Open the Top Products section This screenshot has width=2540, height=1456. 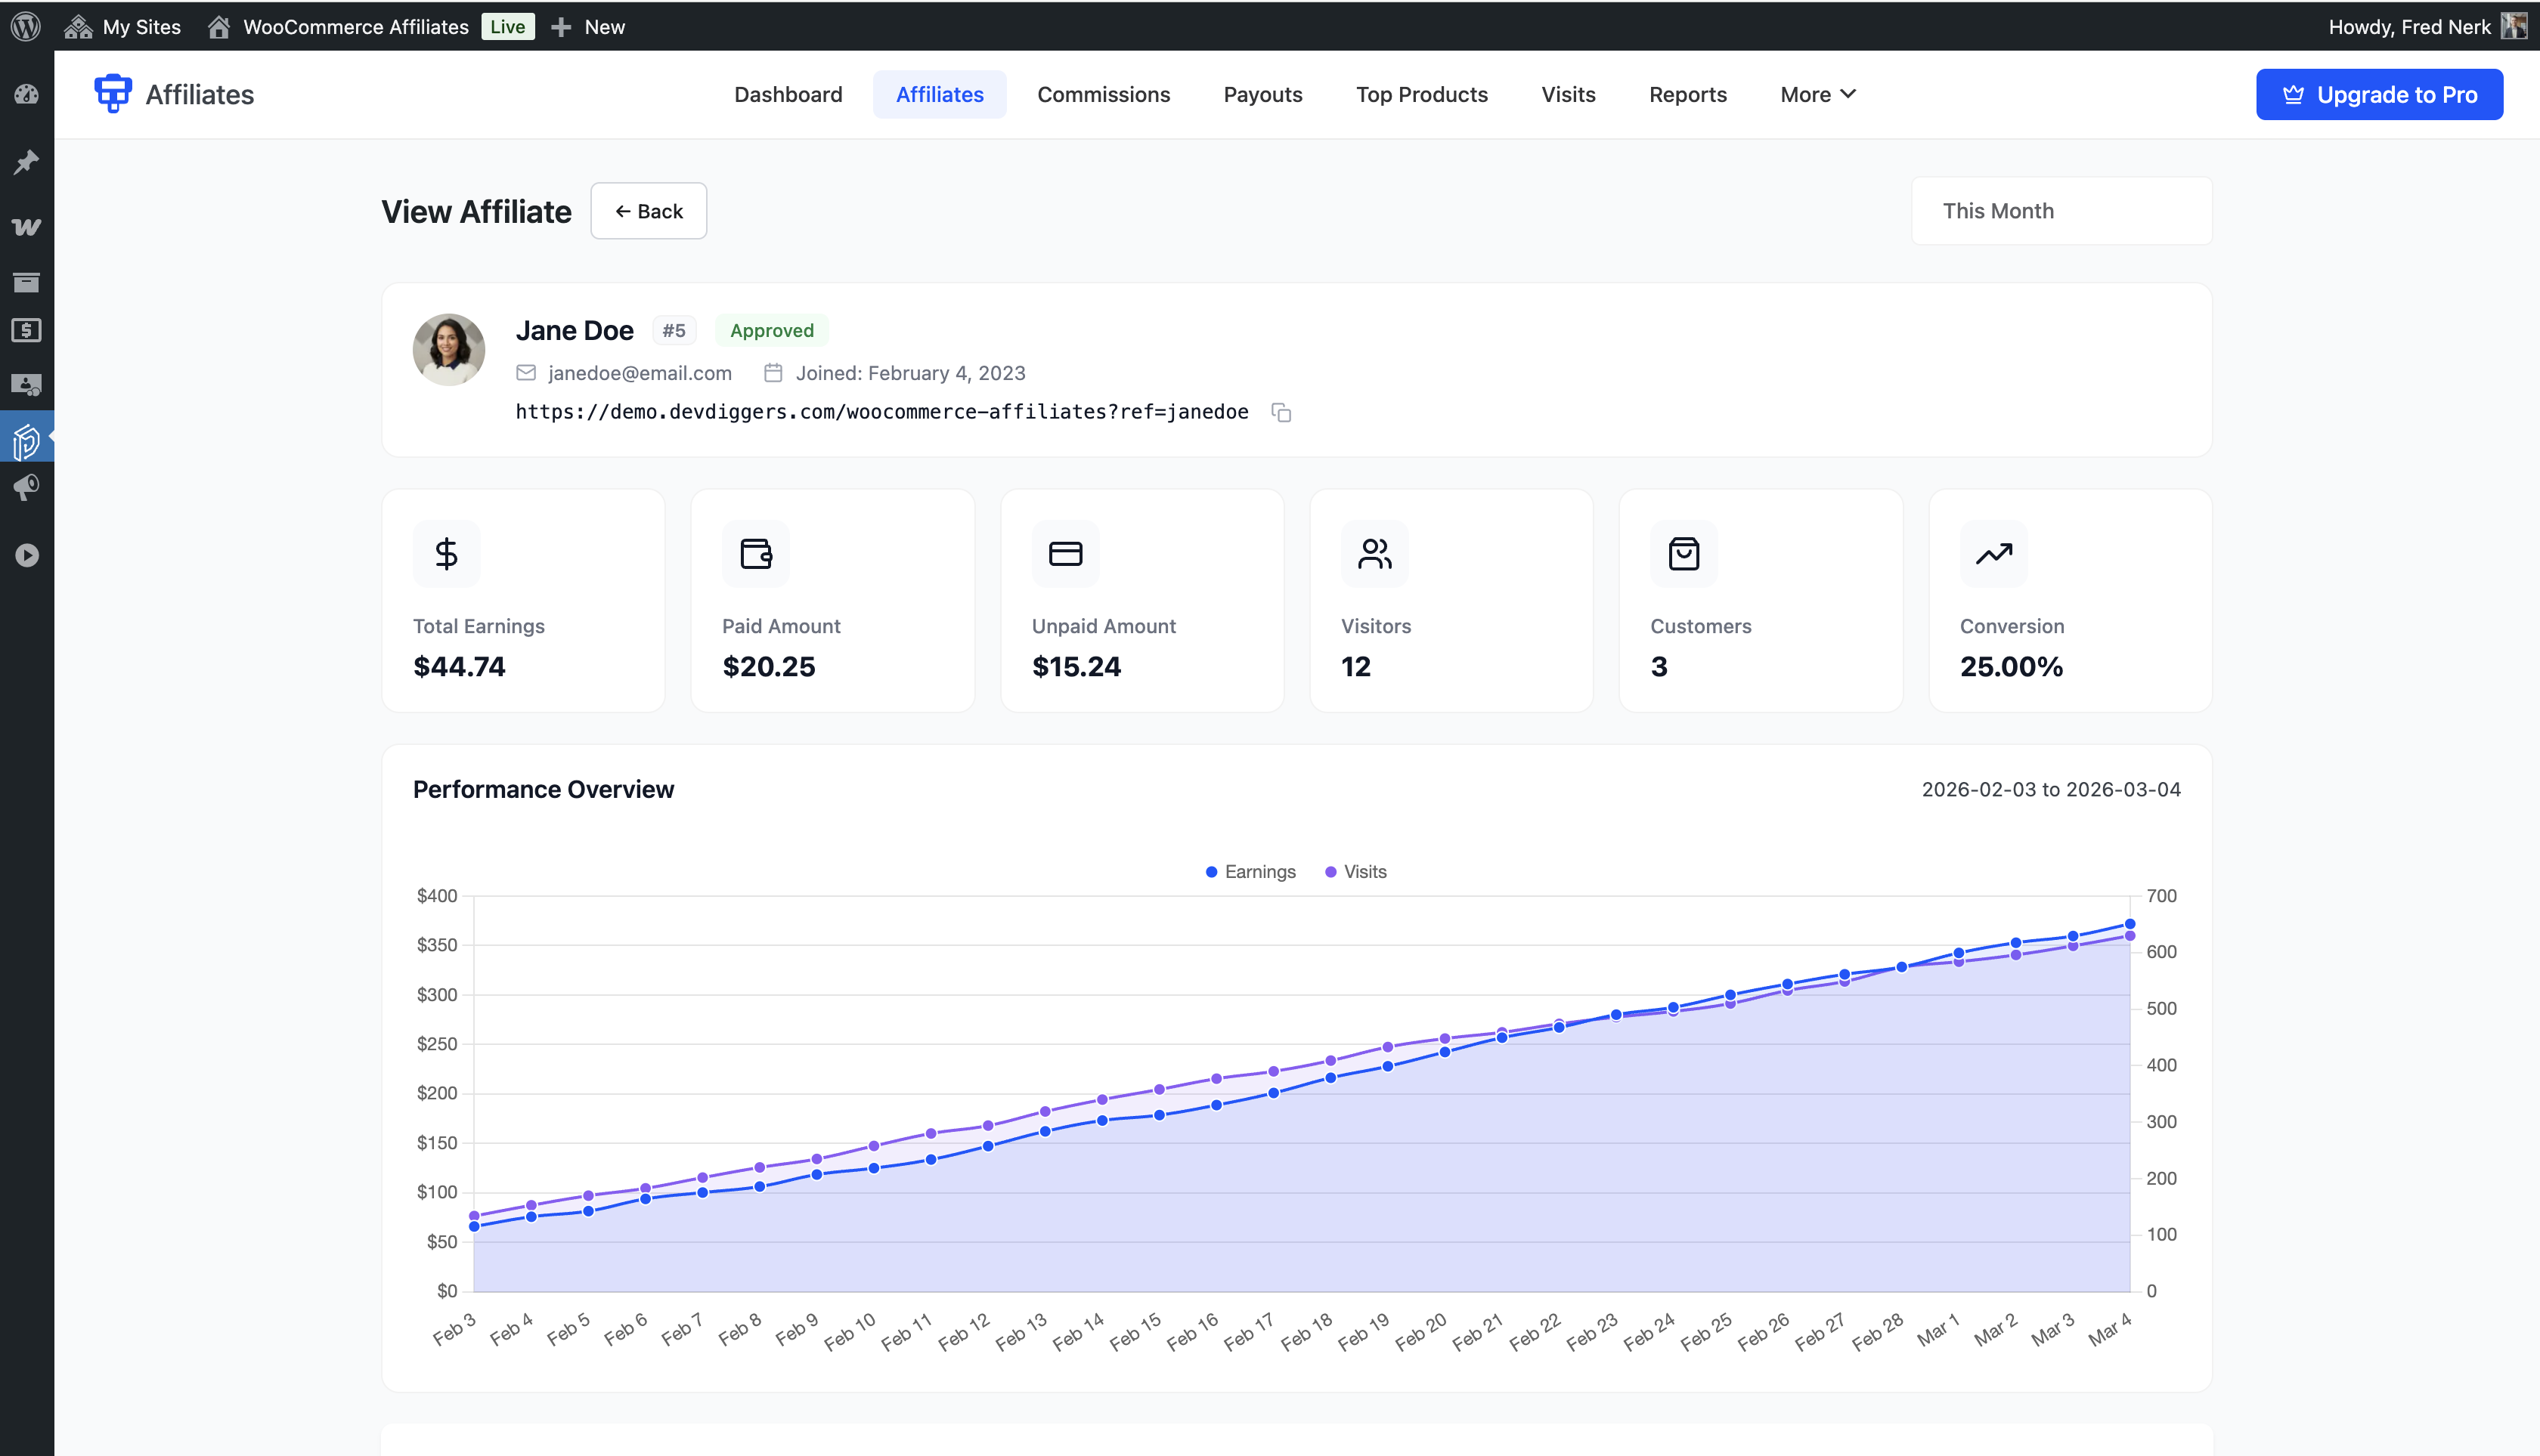[1421, 94]
